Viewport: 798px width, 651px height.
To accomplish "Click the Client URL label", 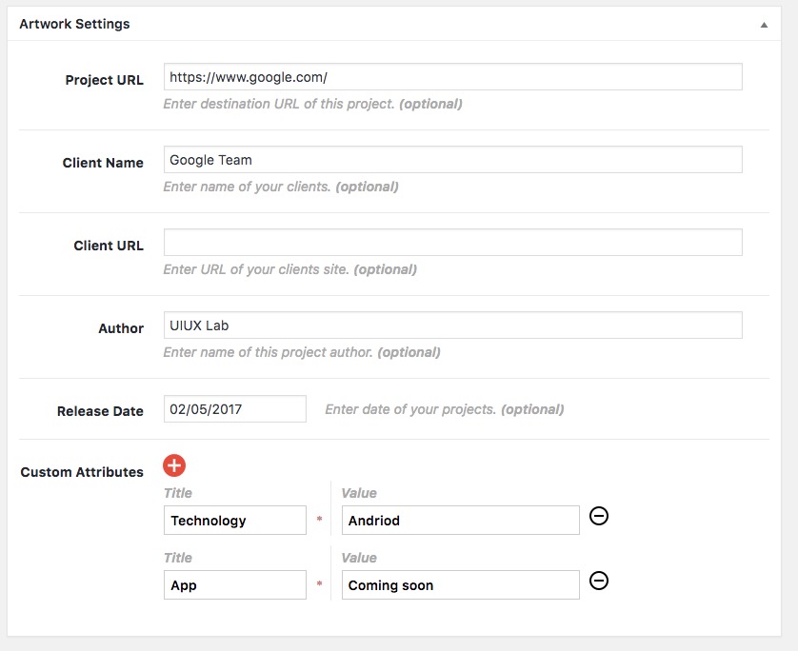I will [109, 246].
